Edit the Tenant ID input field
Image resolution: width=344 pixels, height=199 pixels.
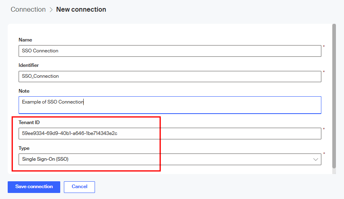pos(170,134)
